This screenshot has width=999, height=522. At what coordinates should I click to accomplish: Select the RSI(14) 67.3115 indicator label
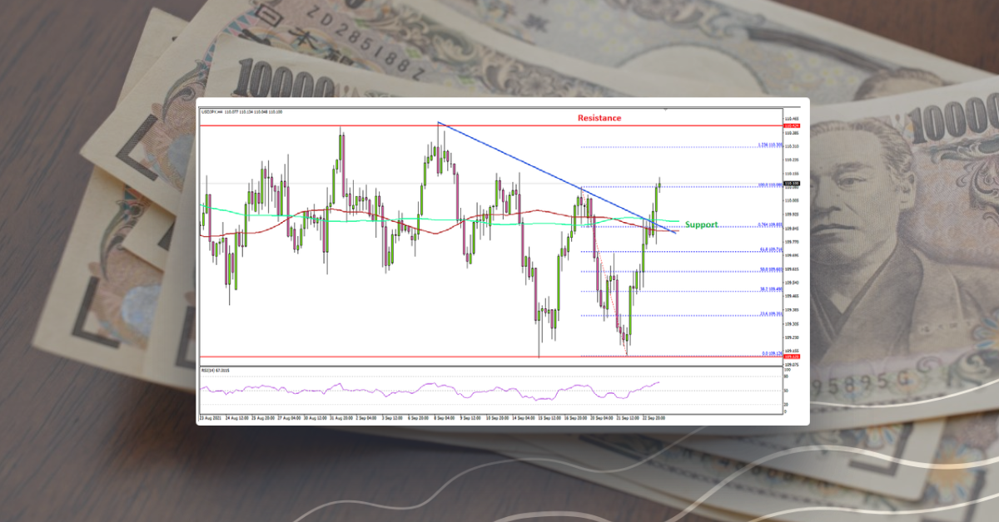[x=215, y=369]
